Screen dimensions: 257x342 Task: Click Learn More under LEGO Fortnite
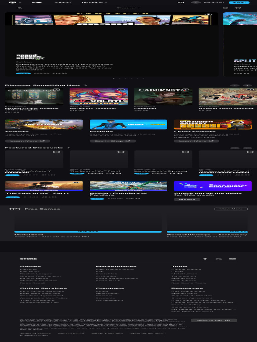point(196,141)
